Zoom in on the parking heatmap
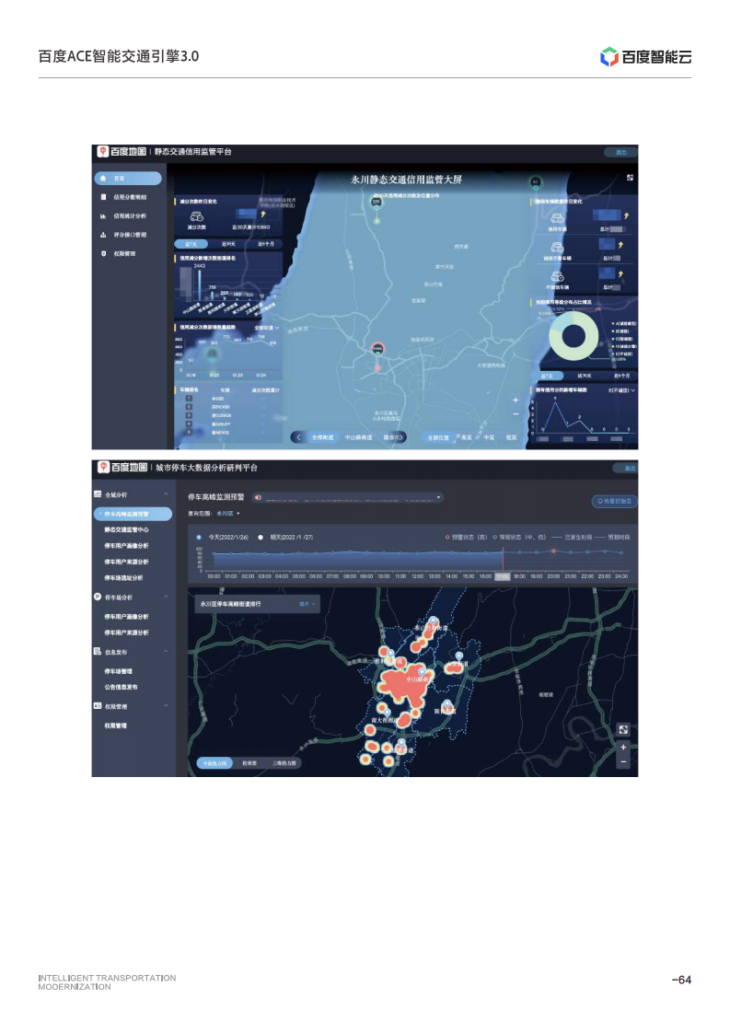Screen dimensions: 730x1033 623,748
